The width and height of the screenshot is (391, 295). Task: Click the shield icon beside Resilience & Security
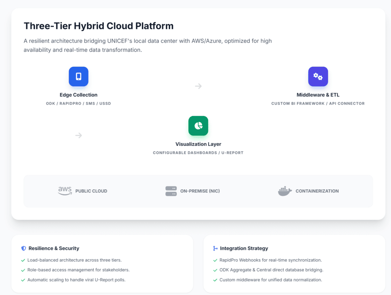pyautogui.click(x=24, y=248)
